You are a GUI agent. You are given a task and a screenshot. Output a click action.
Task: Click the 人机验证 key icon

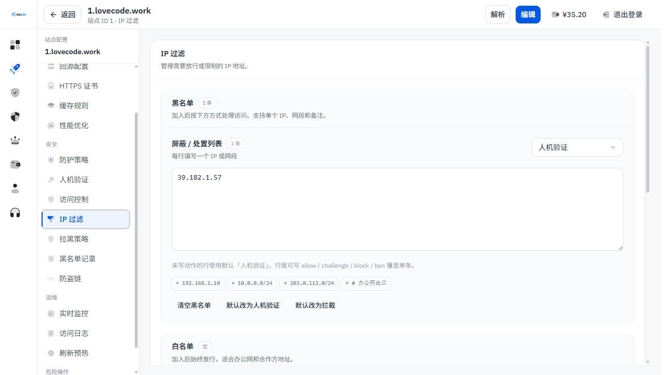point(51,180)
